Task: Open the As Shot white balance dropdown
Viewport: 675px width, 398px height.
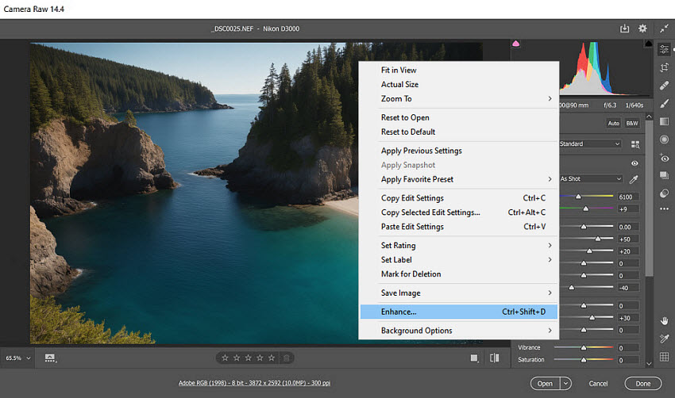Action: [591, 179]
